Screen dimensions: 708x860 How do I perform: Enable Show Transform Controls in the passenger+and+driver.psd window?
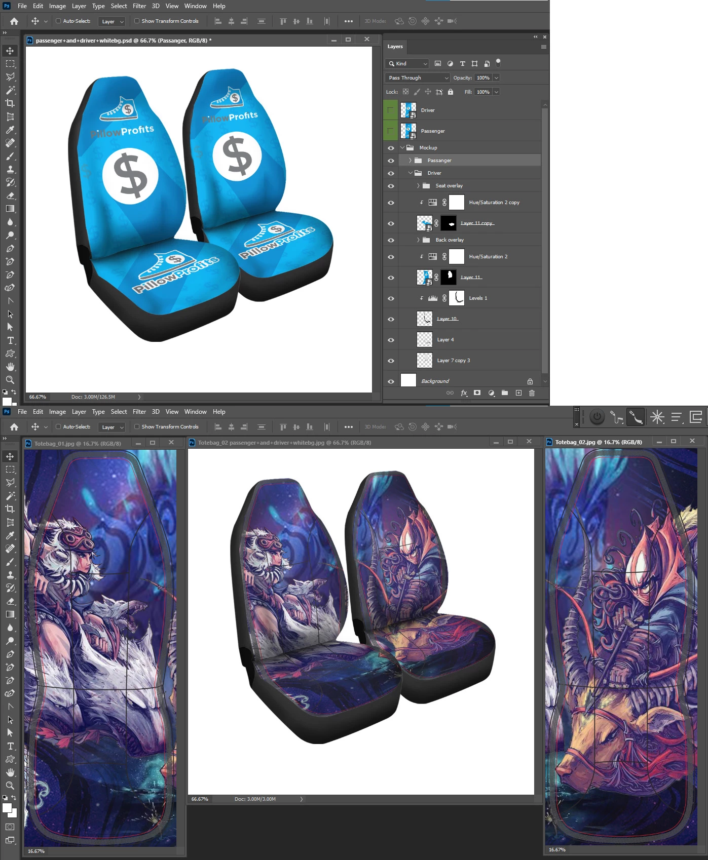pyautogui.click(x=137, y=21)
